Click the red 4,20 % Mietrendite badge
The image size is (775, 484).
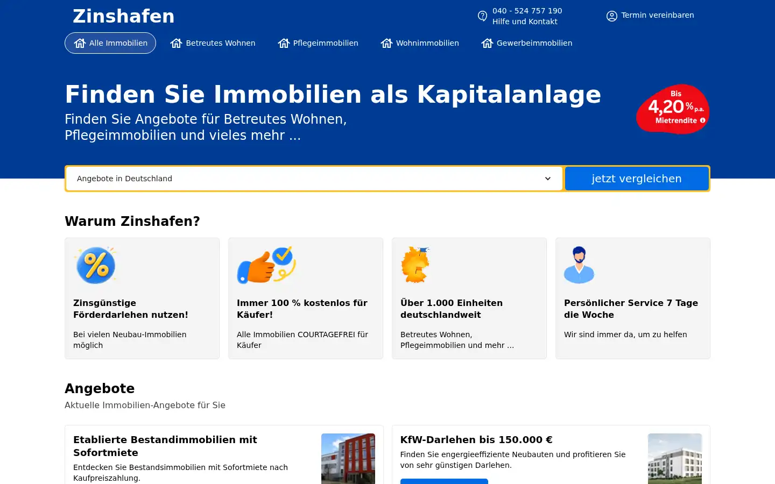[673, 109]
